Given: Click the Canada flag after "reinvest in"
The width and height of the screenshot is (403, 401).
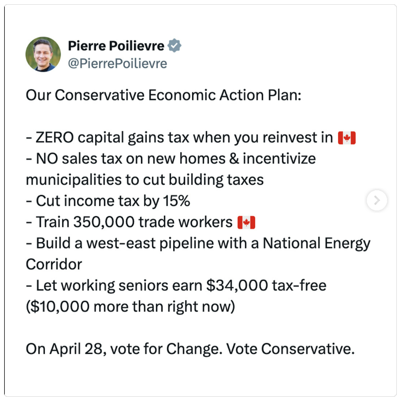Looking at the screenshot, I should coord(347,138).
